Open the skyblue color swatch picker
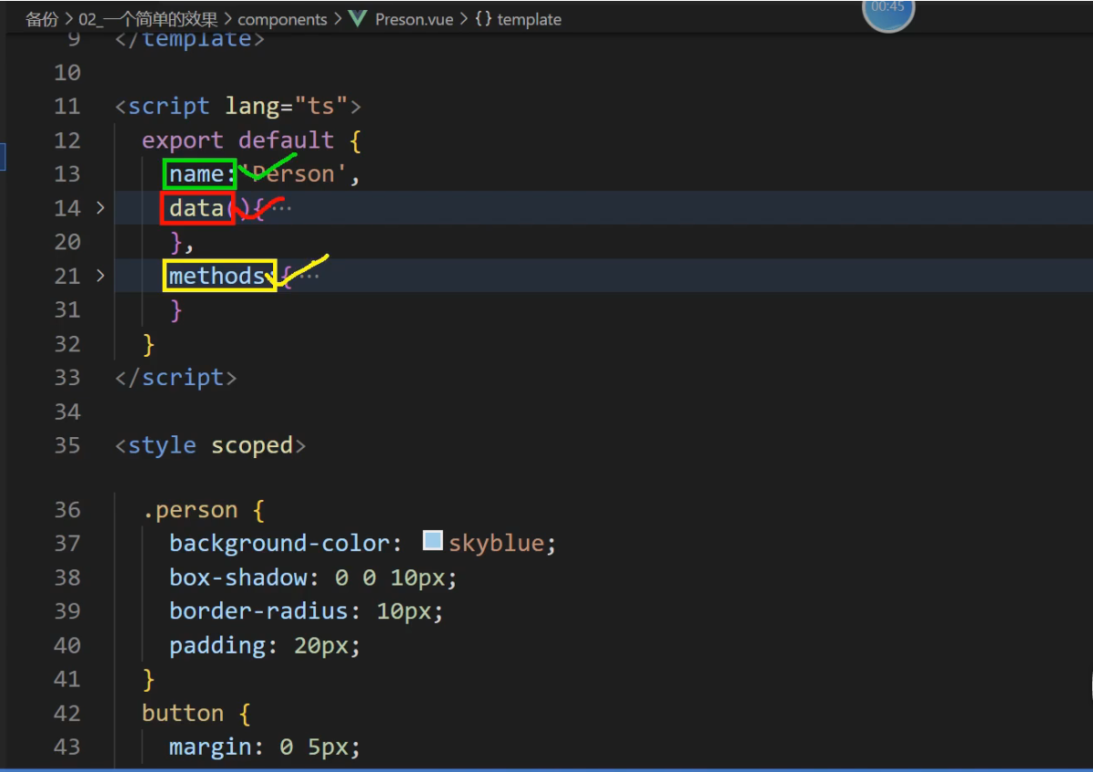Viewport: 1093px width, 772px height. 433,540
